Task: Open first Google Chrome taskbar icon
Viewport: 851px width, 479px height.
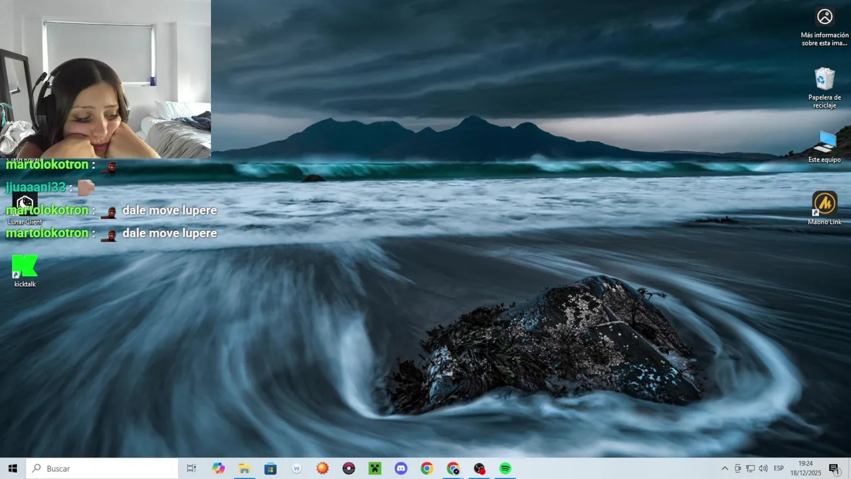Action: (x=427, y=468)
